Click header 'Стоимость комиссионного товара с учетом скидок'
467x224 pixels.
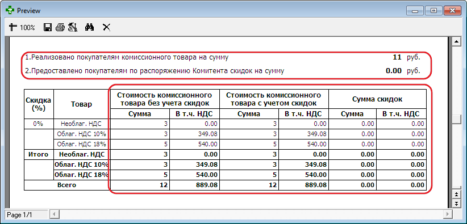[x=274, y=99]
